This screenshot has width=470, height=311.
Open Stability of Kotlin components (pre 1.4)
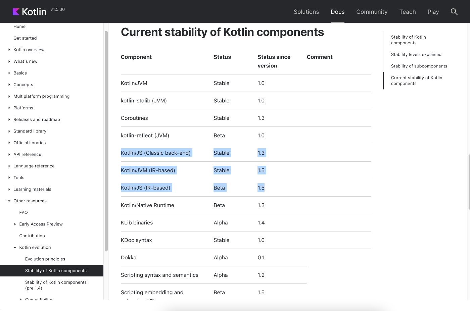[56, 285]
